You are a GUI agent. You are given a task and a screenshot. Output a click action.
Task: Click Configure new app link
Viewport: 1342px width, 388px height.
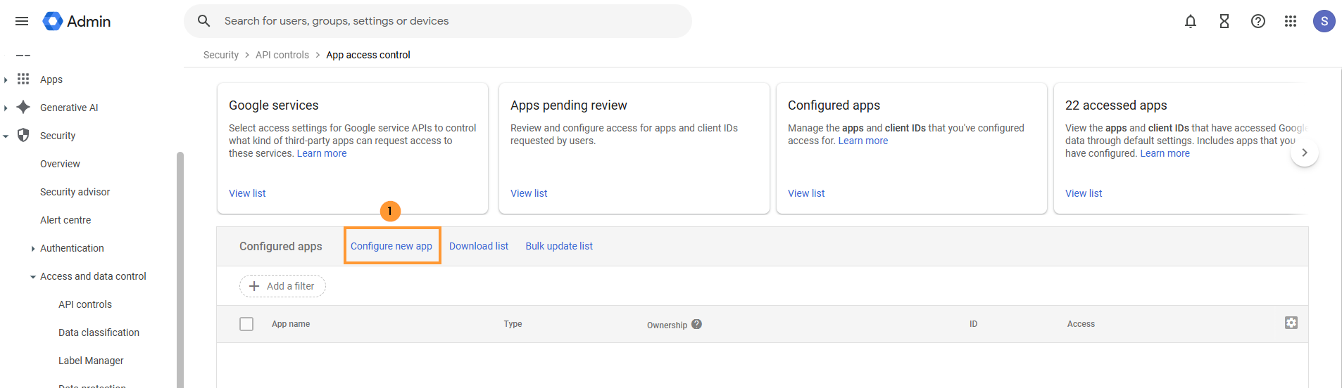point(391,246)
